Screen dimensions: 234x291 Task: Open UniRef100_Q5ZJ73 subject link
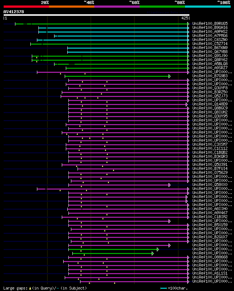coord(210,96)
